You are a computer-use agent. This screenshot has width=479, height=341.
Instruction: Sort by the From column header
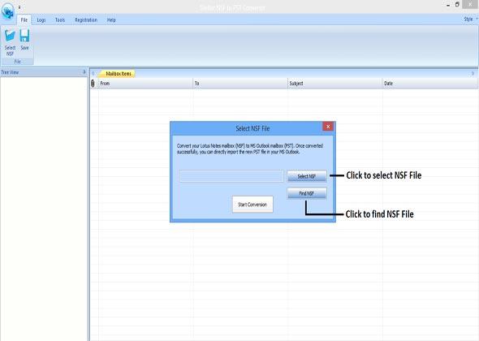pos(145,83)
